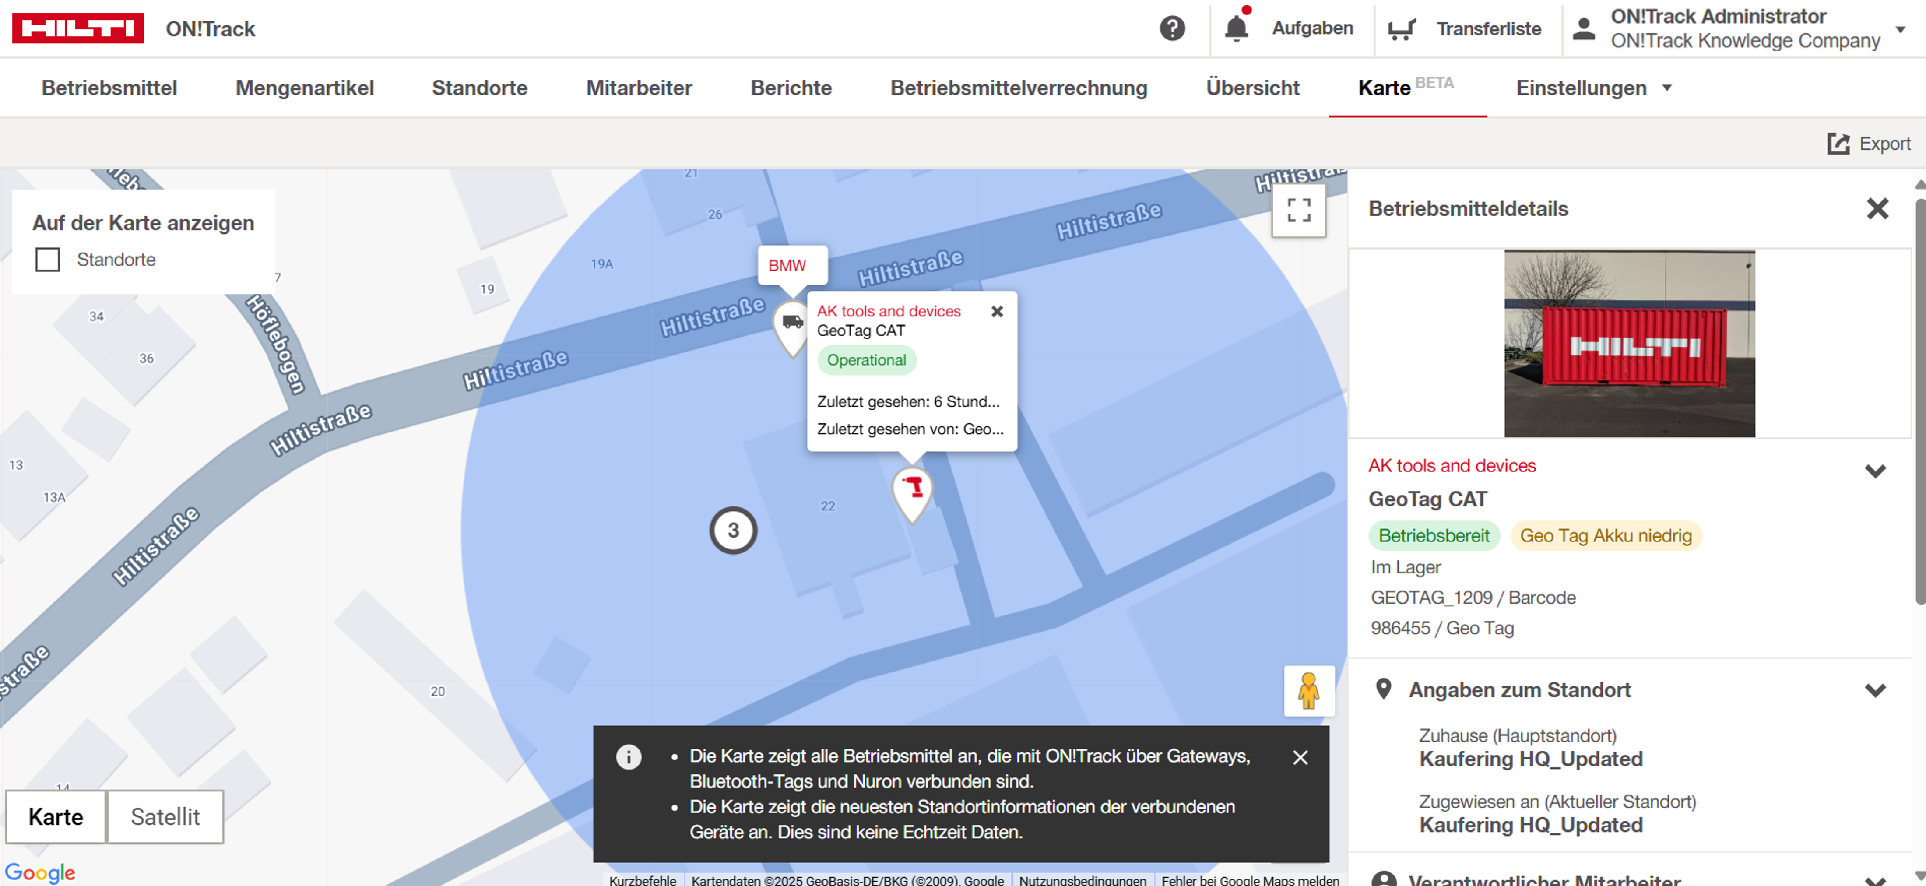Click the BMW map label
Viewport: 1926px width, 886px height.
coord(787,265)
